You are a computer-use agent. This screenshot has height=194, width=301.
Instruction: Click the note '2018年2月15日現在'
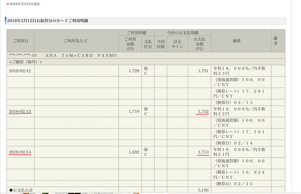(x=25, y=4)
